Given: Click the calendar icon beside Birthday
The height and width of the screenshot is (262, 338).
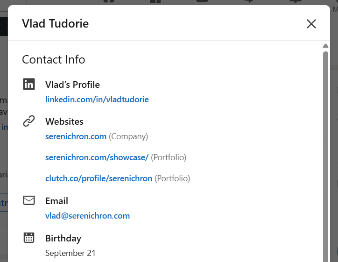Looking at the screenshot, I should coord(29,238).
